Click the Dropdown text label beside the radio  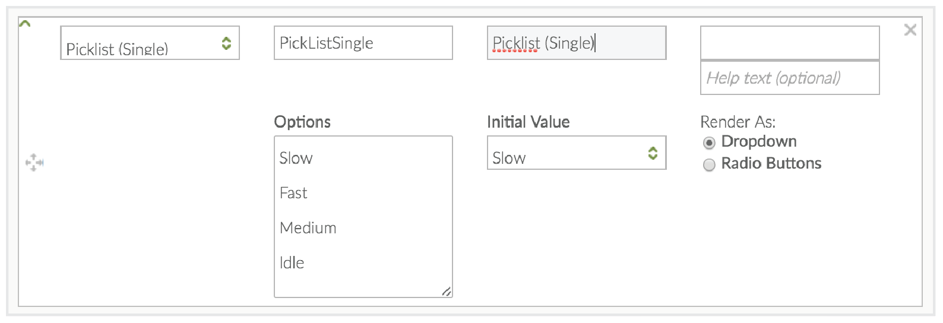tap(758, 141)
